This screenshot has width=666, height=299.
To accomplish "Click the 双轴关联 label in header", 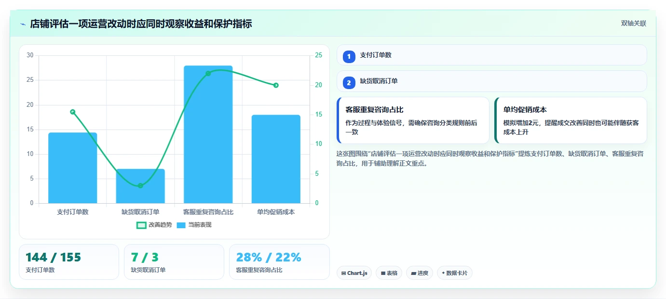I will 633,24.
